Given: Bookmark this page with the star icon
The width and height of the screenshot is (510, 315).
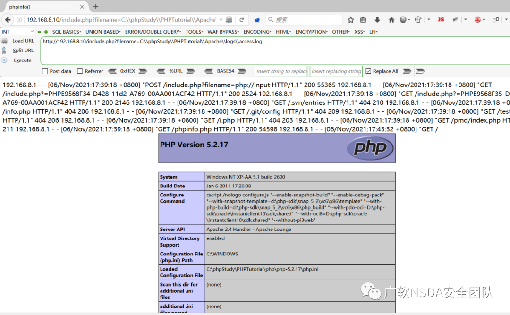Looking at the screenshot, I should (x=350, y=20).
